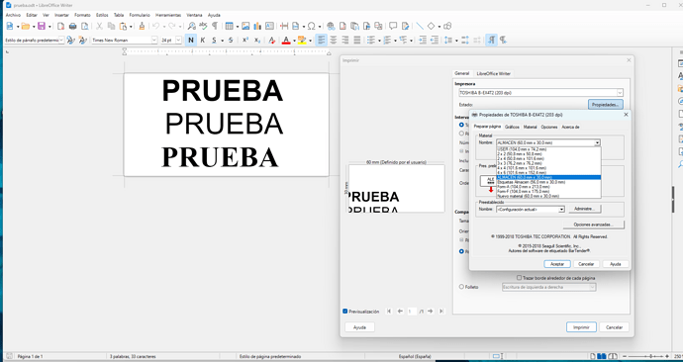Click Ayuda button in print dialog bottom-left

tap(359, 327)
